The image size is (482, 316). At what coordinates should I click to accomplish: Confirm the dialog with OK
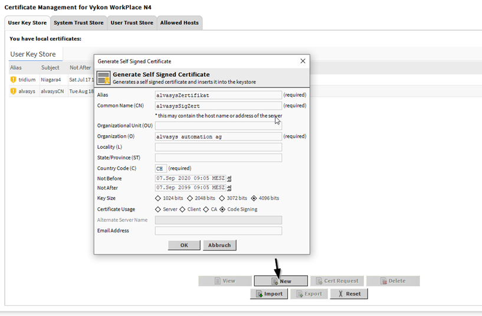point(184,245)
